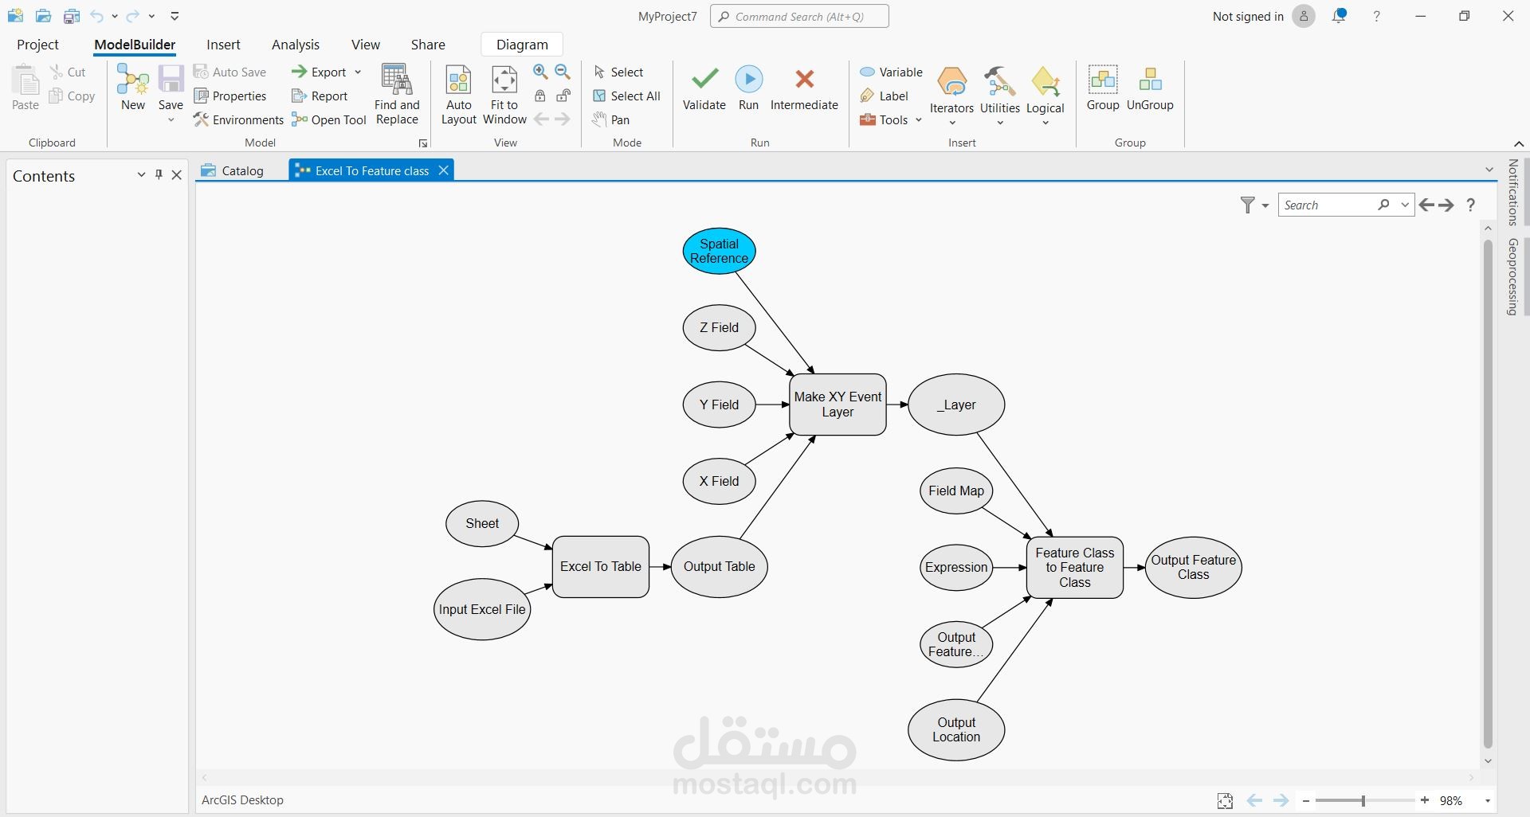The image size is (1530, 817).
Task: Insert a Variable into the model
Action: [891, 72]
